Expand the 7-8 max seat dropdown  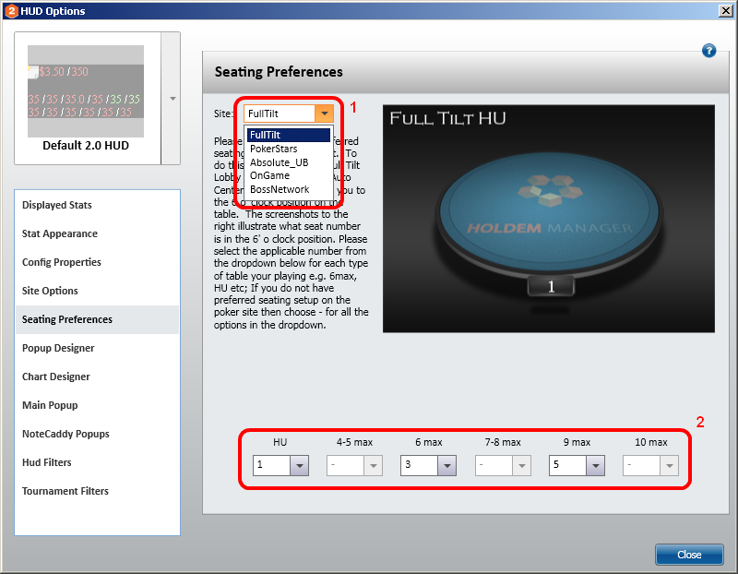click(x=521, y=466)
